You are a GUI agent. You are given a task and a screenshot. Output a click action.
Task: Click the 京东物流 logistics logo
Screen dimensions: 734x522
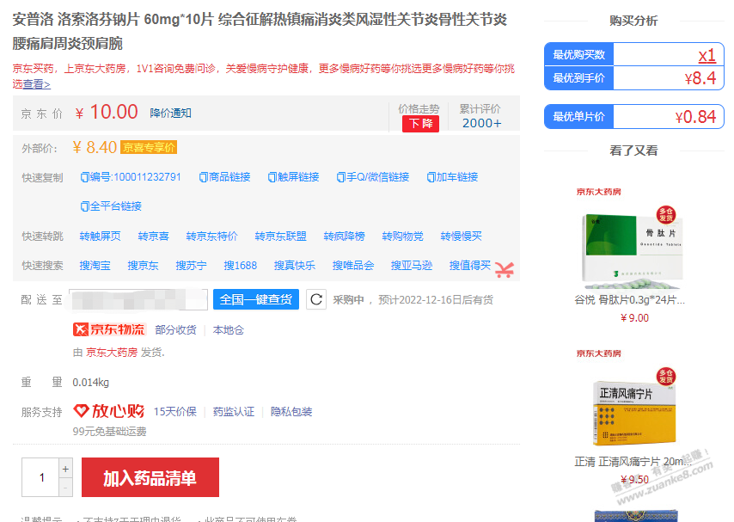pos(109,329)
